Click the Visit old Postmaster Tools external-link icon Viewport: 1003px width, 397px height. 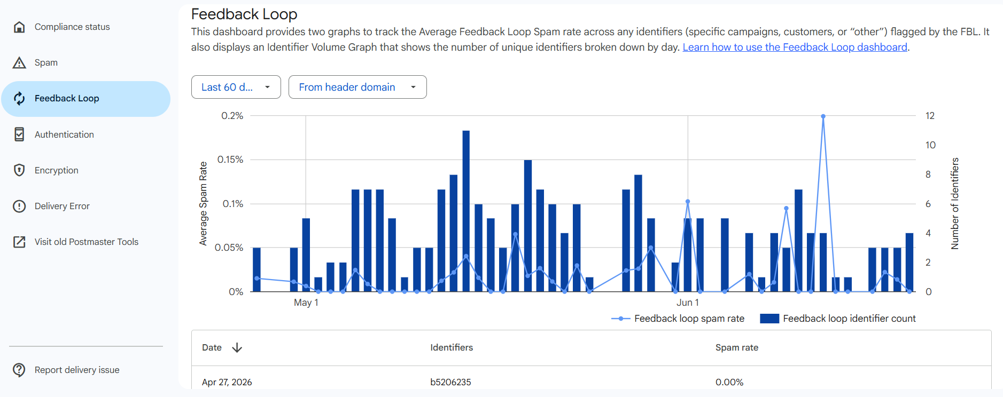pyautogui.click(x=19, y=242)
